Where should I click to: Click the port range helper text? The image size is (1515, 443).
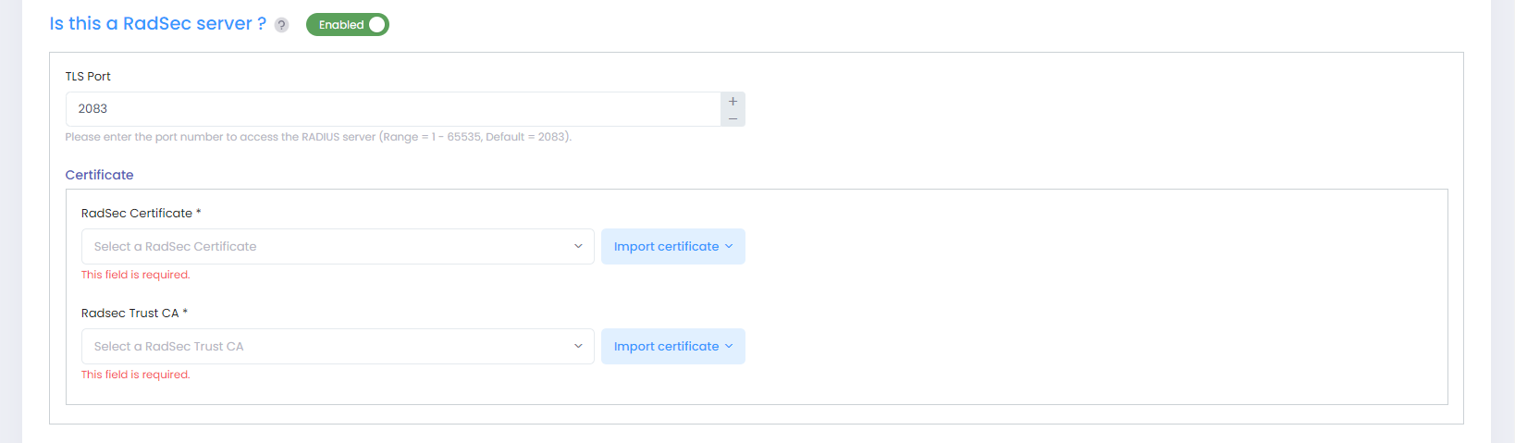(x=318, y=137)
